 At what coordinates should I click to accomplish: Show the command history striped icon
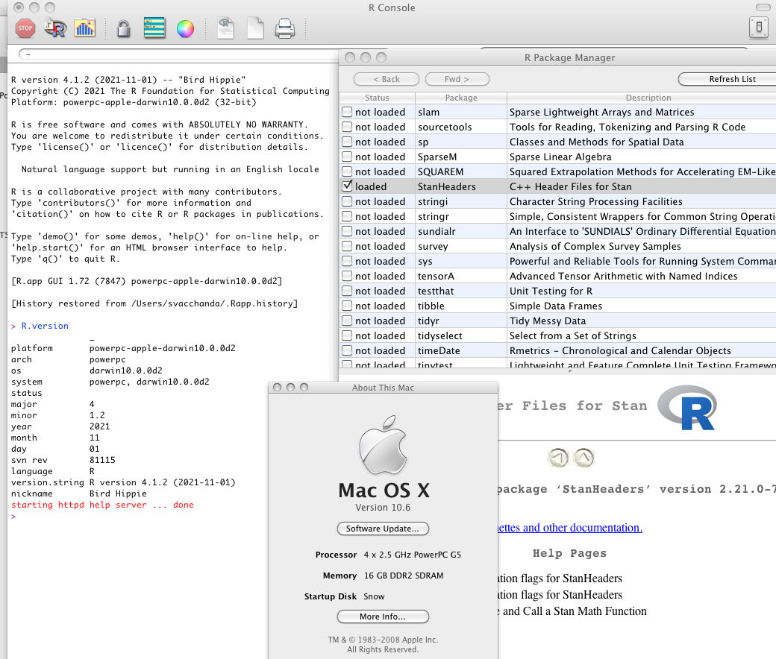point(154,29)
